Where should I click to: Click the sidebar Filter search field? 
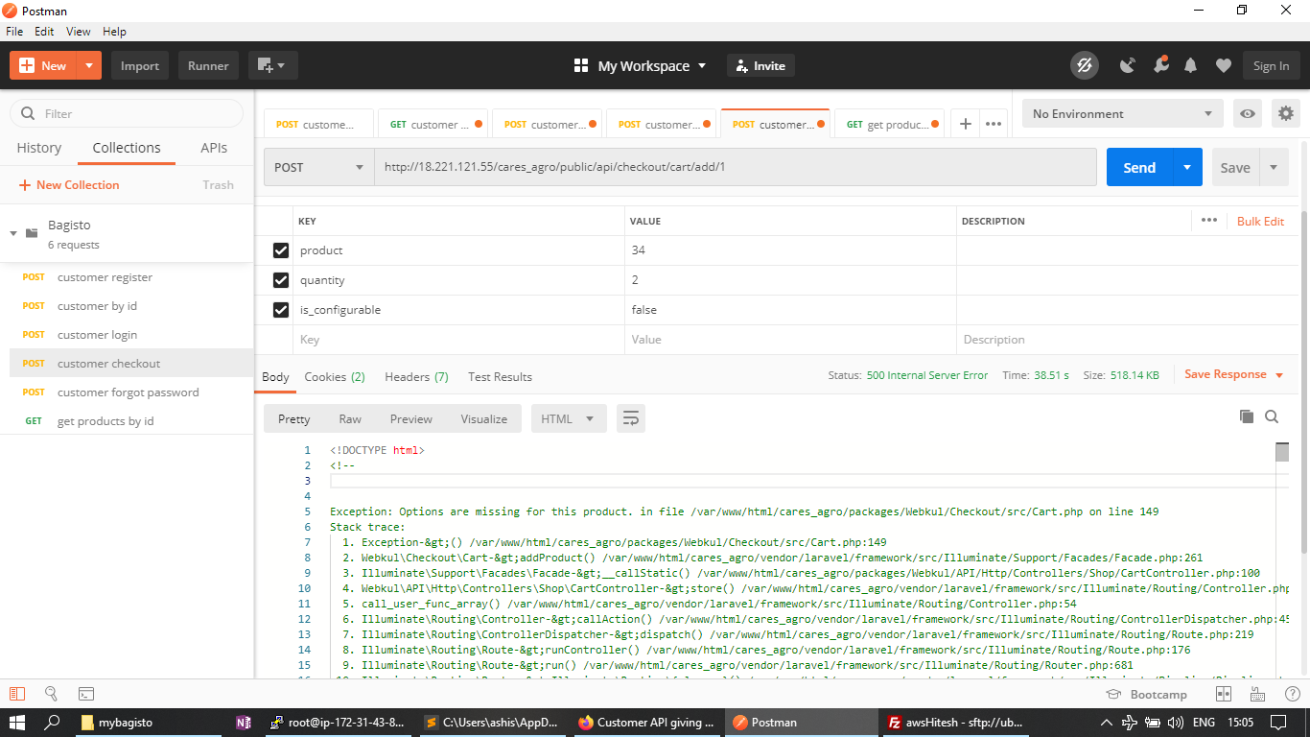click(x=127, y=113)
